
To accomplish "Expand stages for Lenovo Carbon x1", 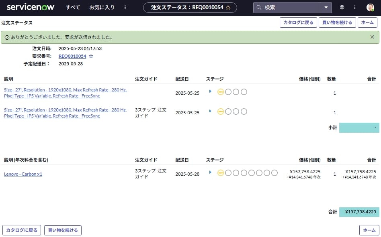I will 210,172.
